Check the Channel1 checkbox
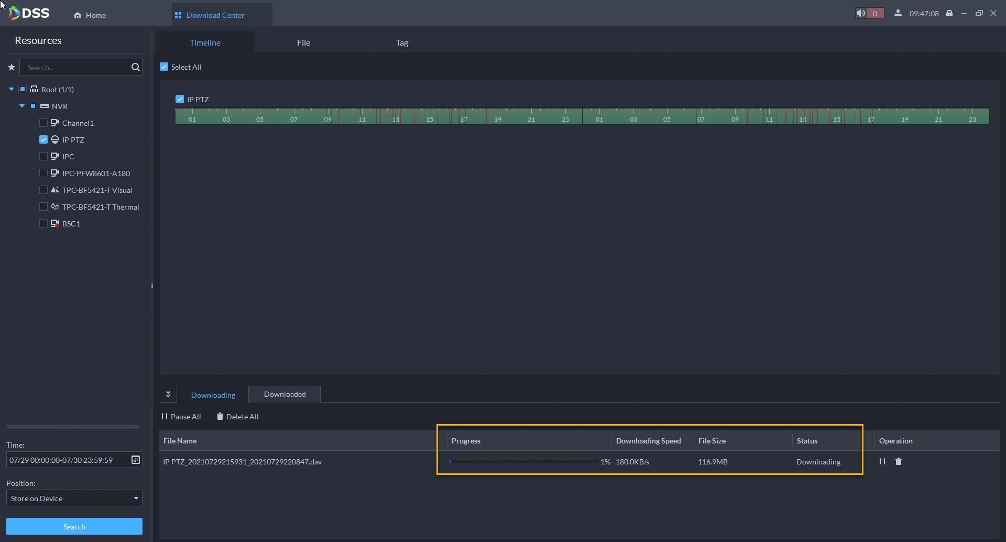The image size is (1006, 542). tap(43, 123)
